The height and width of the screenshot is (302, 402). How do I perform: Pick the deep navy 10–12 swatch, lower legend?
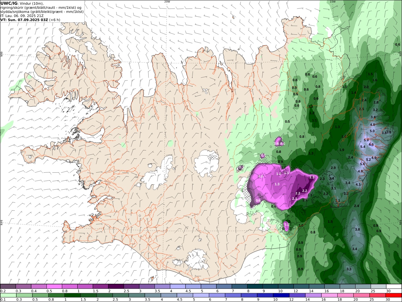(281, 295)
